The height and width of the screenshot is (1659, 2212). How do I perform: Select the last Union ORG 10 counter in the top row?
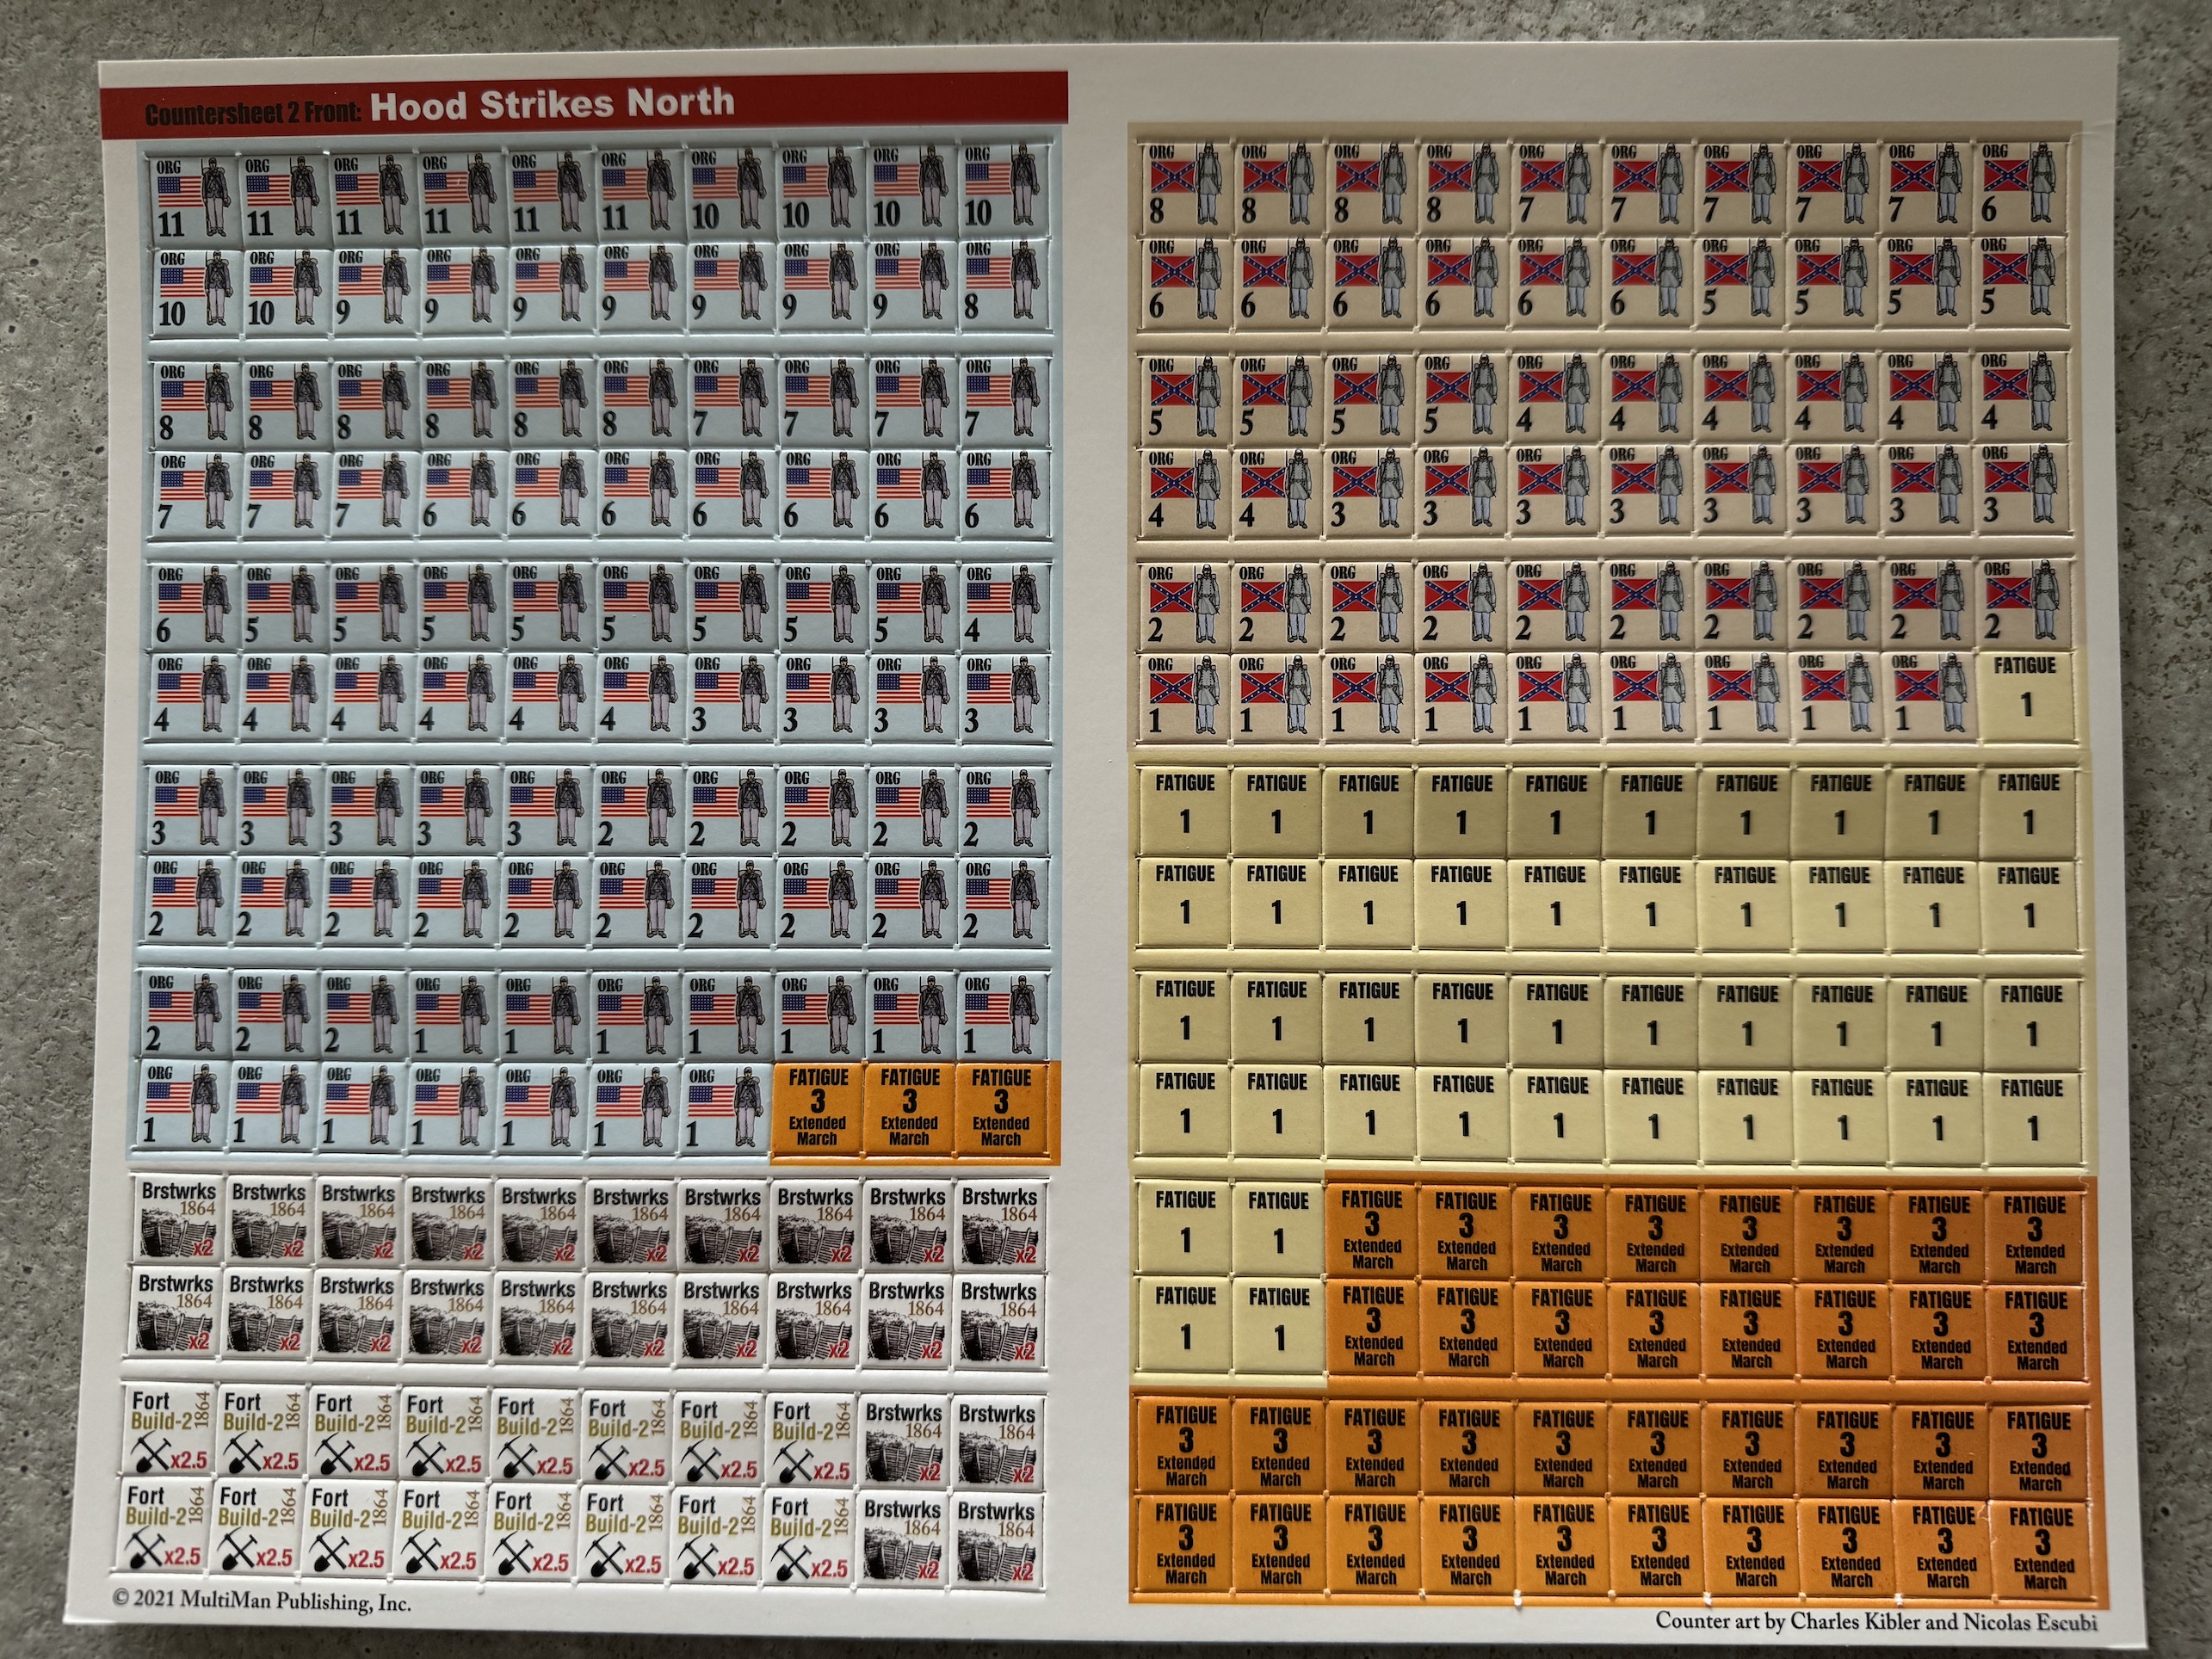click(x=1004, y=190)
